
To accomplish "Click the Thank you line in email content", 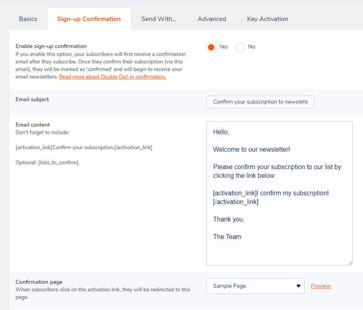I will (x=229, y=219).
